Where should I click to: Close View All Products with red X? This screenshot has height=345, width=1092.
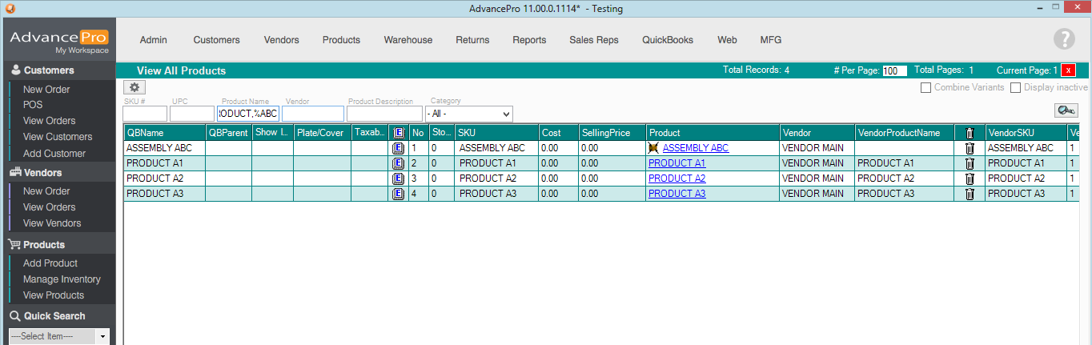pyautogui.click(x=1068, y=70)
